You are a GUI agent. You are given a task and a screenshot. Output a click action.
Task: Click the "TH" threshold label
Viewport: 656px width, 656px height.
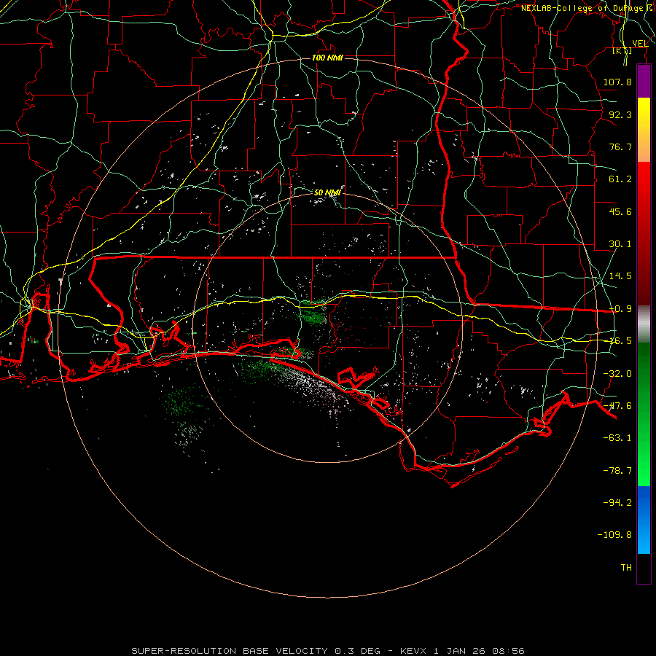(x=626, y=568)
